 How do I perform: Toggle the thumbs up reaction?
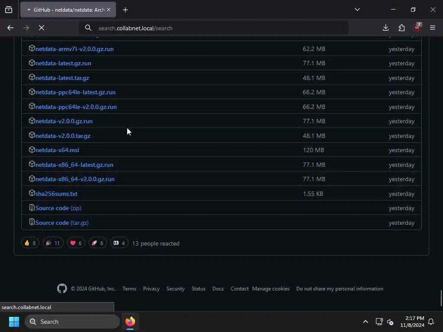pyautogui.click(x=30, y=243)
